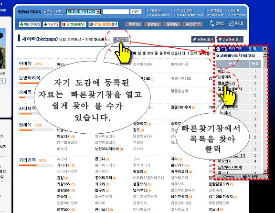Go to 홈으로 home icon

point(236,23)
